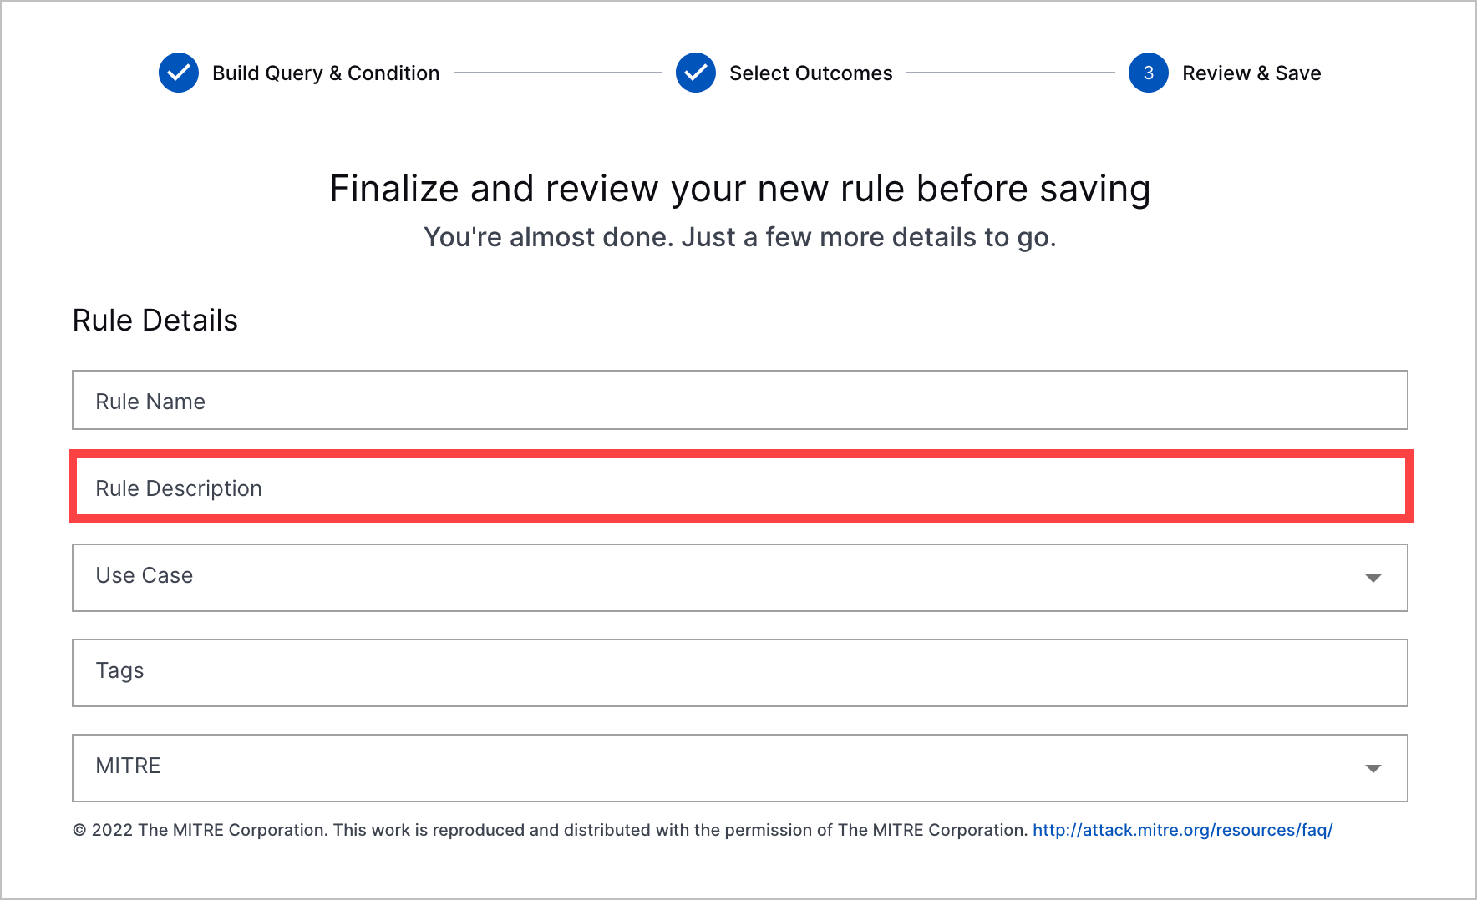Click the step 3 circle icon

point(1149,73)
